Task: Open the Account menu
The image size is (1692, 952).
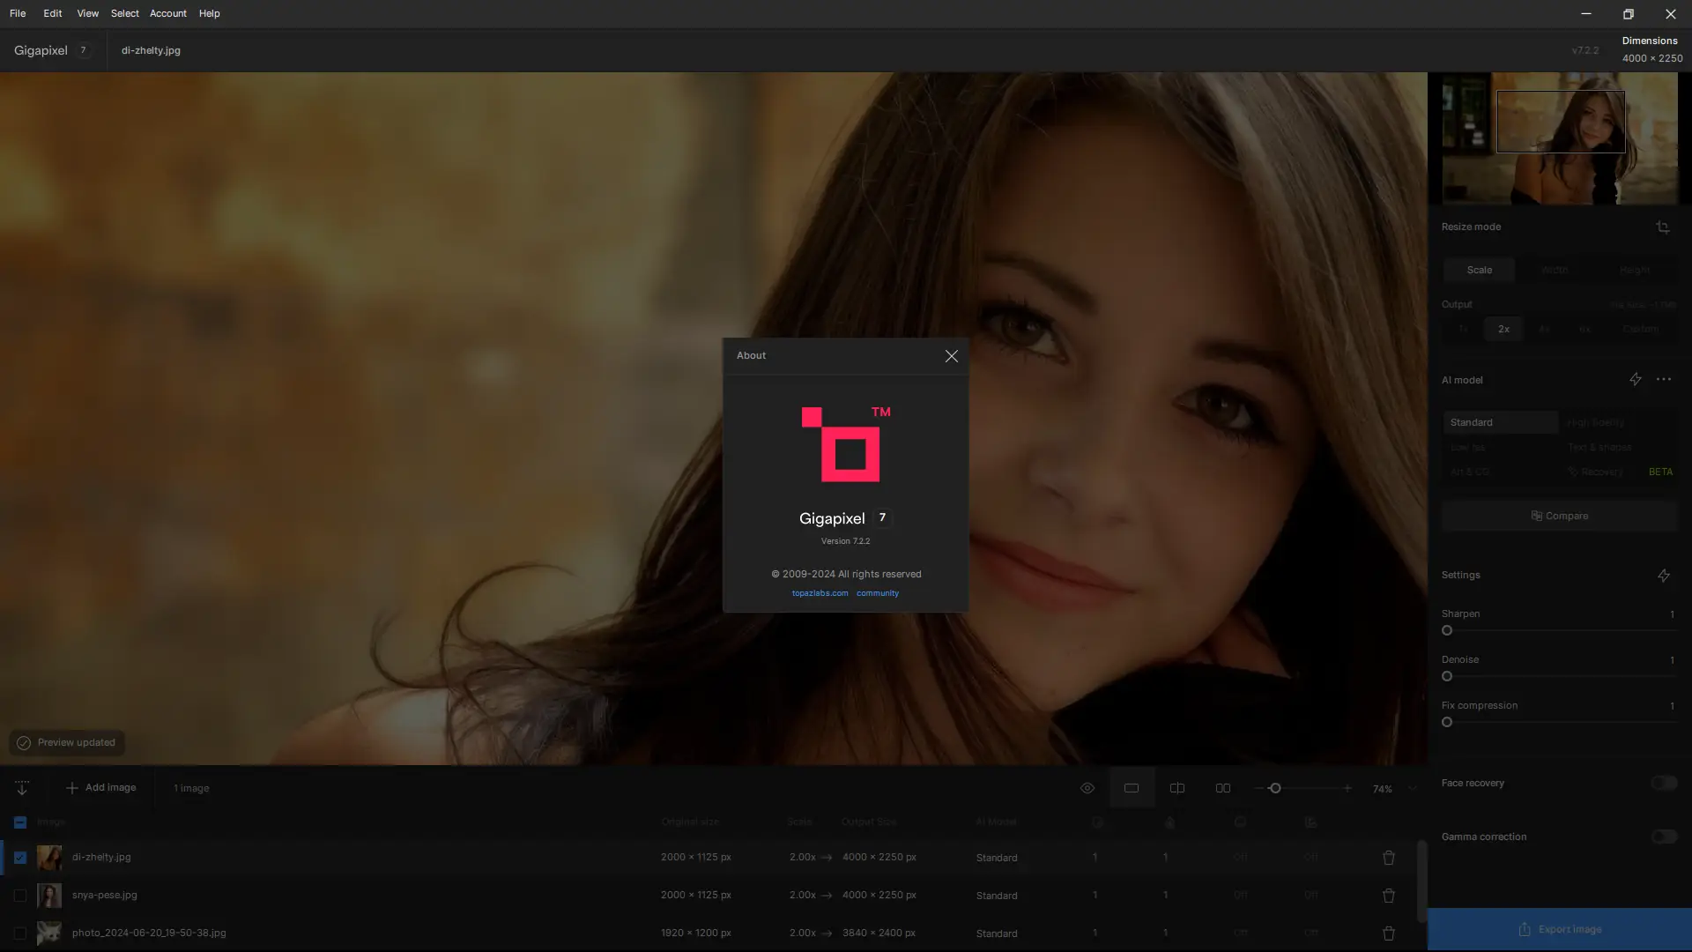Action: pos(167,13)
